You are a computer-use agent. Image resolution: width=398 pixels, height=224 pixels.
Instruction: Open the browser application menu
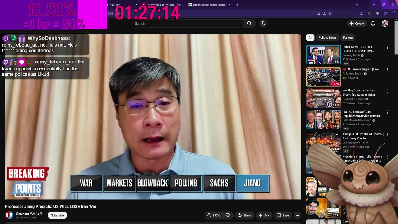tap(393, 13)
